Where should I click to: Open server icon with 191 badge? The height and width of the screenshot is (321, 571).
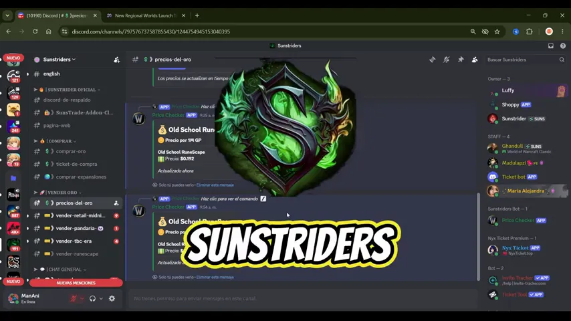pyautogui.click(x=13, y=245)
